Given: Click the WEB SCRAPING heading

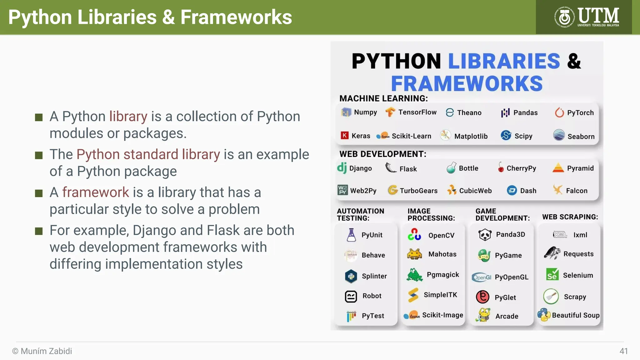Looking at the screenshot, I should tap(570, 217).
